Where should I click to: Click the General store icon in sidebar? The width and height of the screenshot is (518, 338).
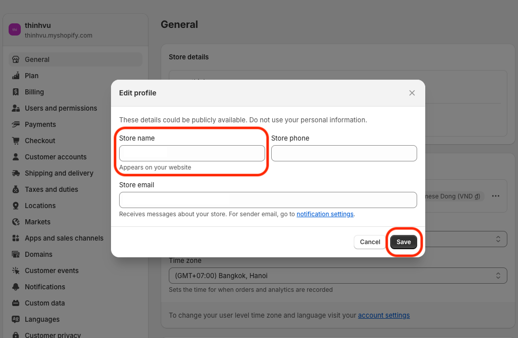tap(16, 59)
